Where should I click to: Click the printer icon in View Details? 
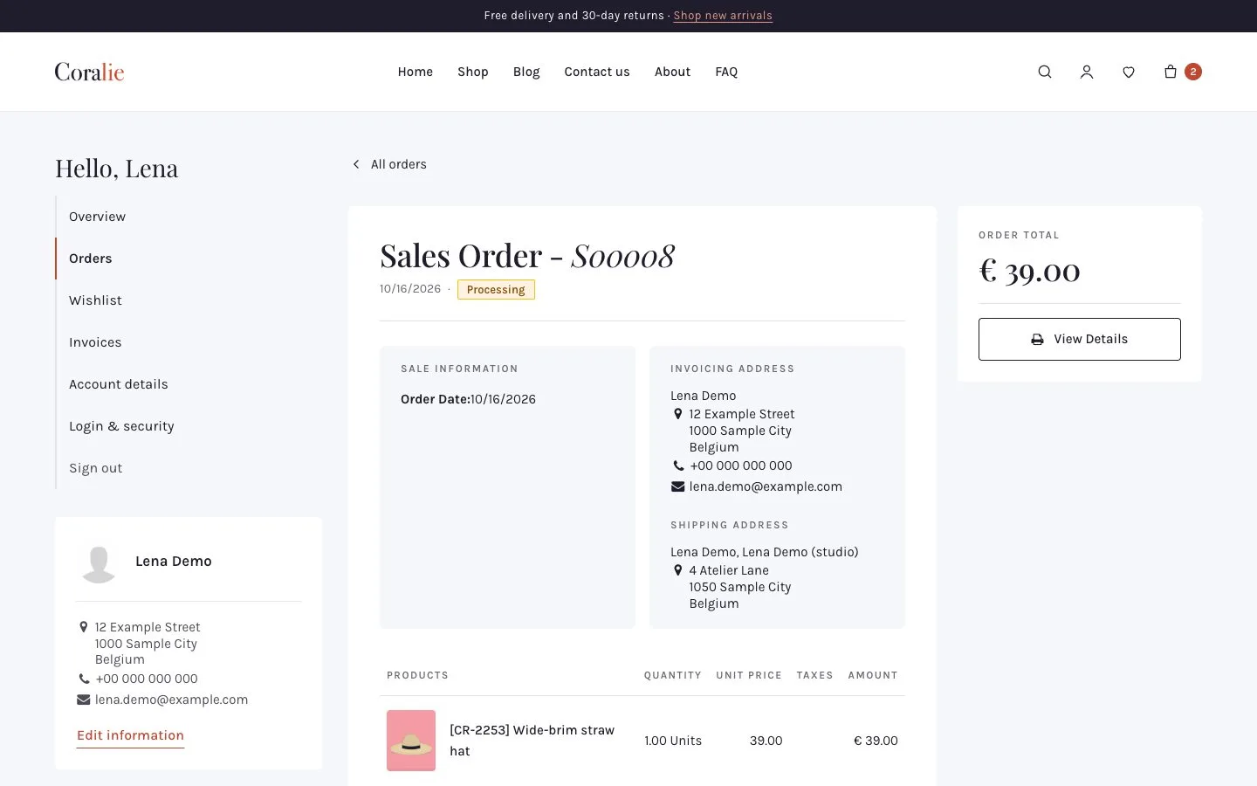(1037, 340)
